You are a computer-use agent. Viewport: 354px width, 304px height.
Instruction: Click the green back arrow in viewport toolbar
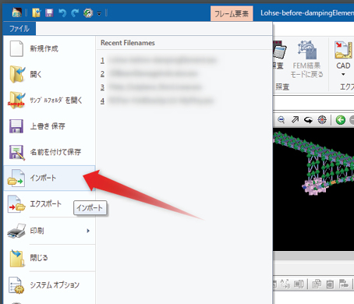pos(341,120)
